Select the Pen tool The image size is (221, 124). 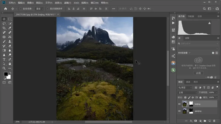[x=10, y=59]
